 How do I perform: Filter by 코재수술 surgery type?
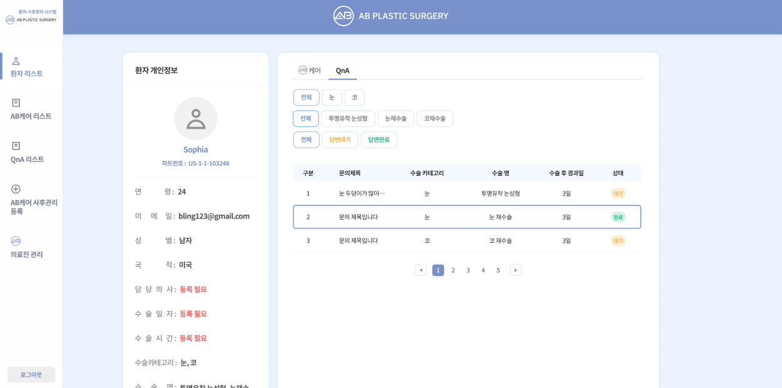435,118
